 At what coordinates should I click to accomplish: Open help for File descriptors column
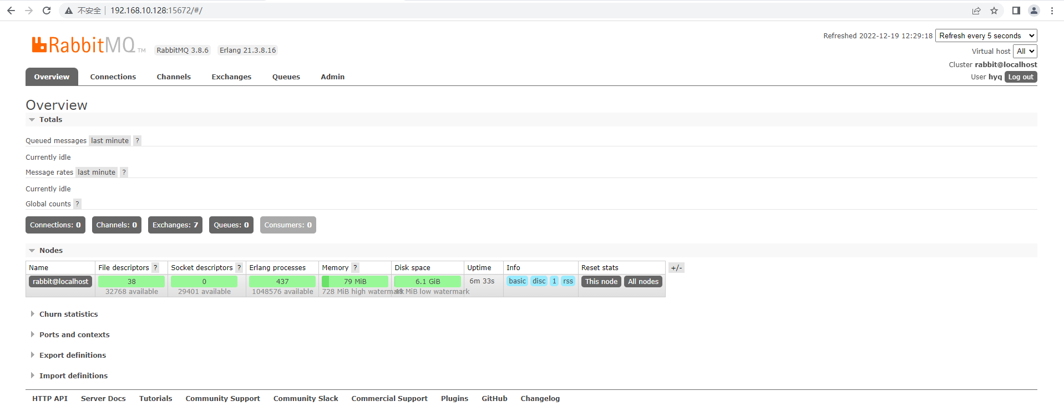155,268
